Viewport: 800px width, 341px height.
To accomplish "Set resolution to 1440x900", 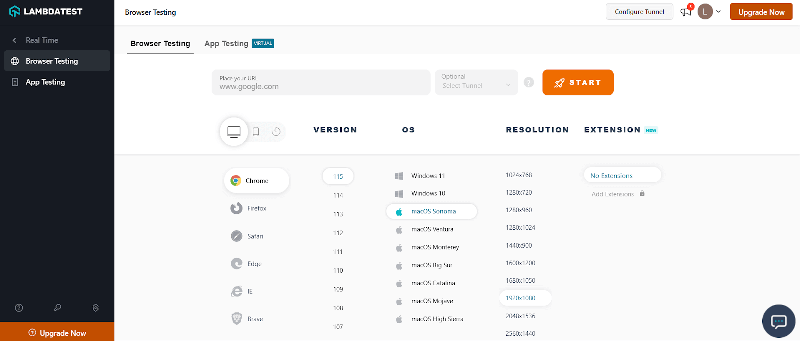I will coord(519,246).
